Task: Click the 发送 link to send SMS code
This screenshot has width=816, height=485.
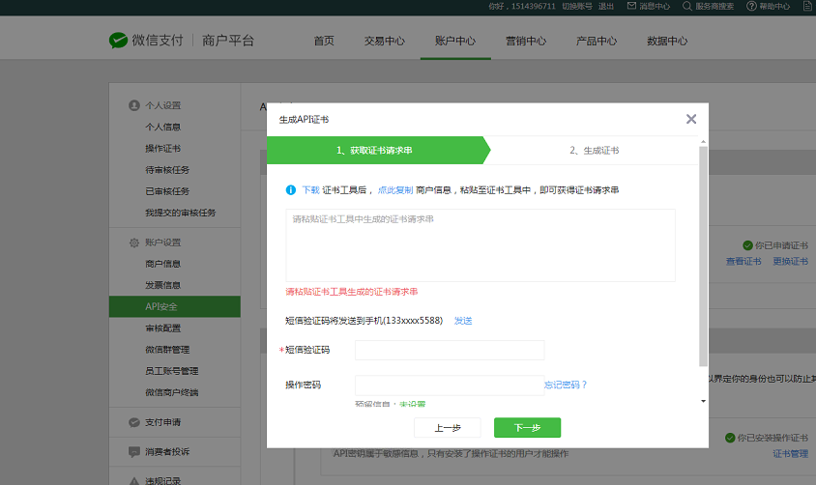Action: (x=463, y=321)
